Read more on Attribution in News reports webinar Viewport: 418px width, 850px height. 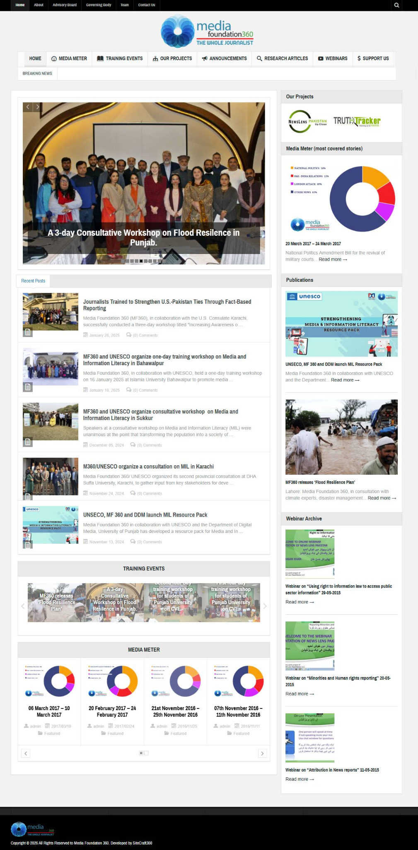click(x=300, y=779)
